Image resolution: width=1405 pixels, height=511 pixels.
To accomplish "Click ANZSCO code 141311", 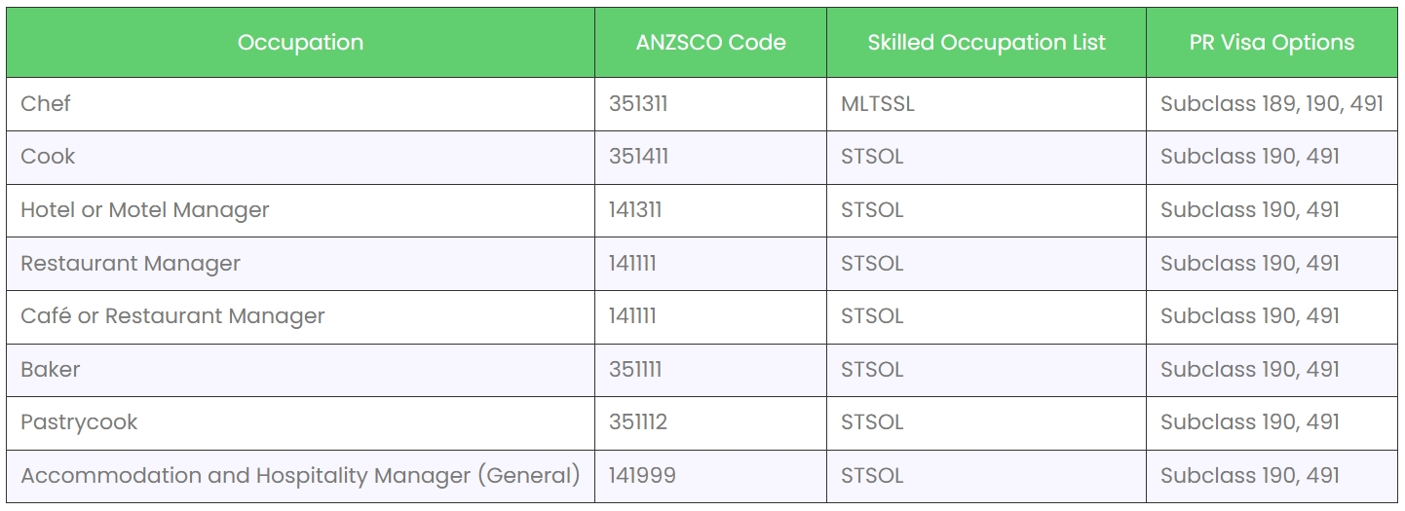I will click(x=635, y=210).
